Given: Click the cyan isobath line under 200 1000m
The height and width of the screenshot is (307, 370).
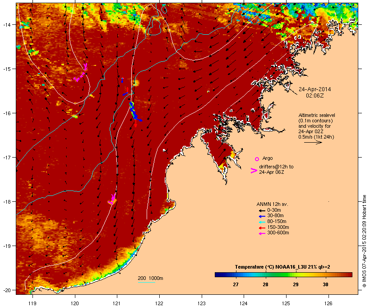Looking at the screenshot, I should (147, 282).
